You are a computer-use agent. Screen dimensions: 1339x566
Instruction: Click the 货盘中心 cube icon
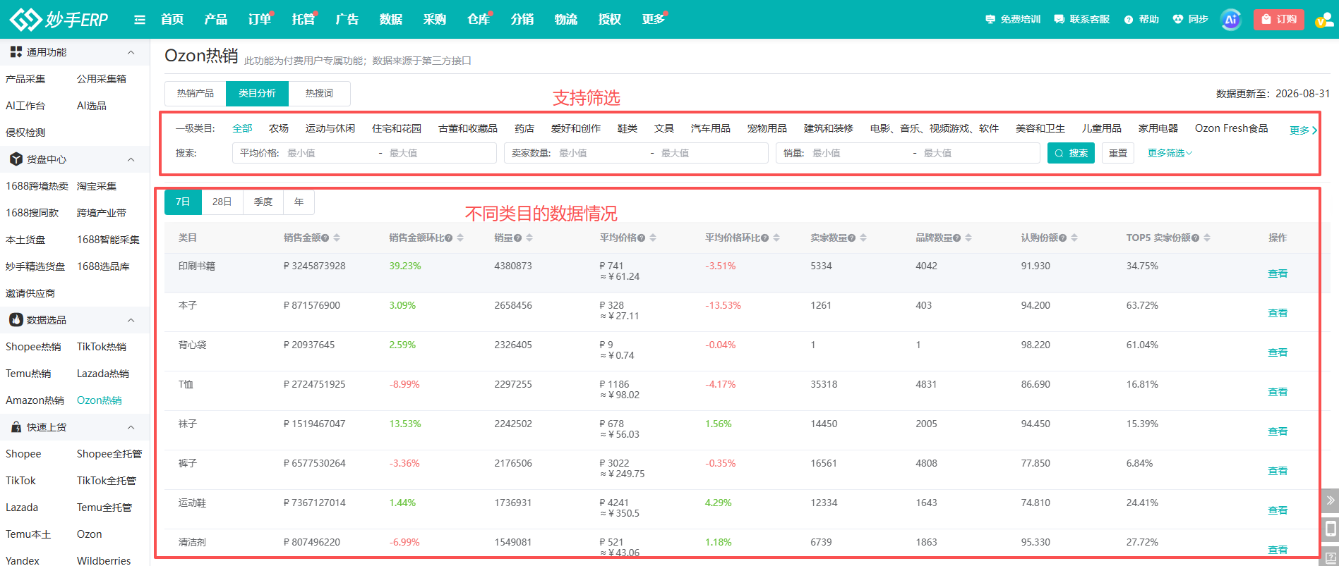16,159
